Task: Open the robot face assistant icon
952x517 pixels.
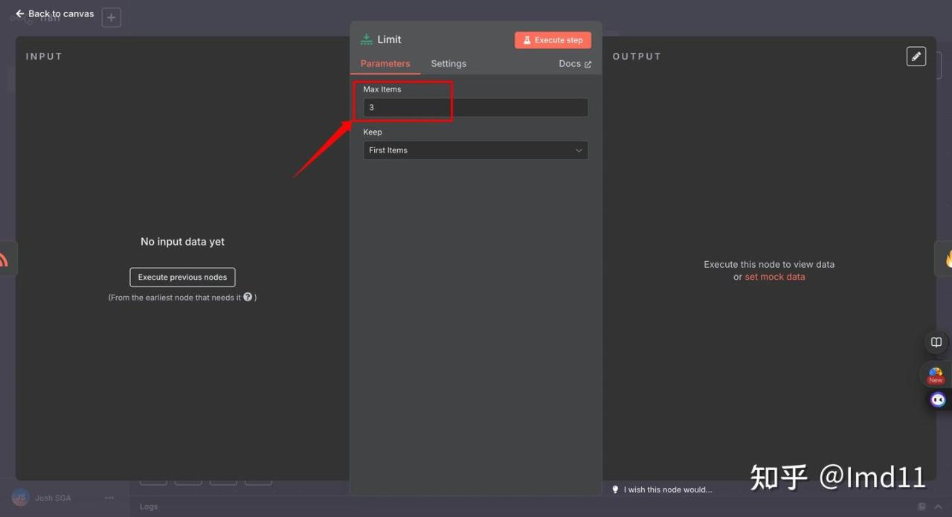Action: coord(938,400)
